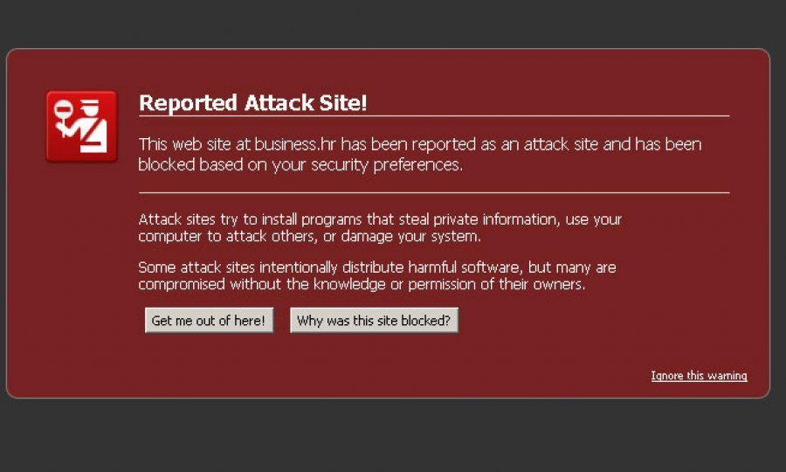Click the "permission of their owners" text

coord(496,284)
